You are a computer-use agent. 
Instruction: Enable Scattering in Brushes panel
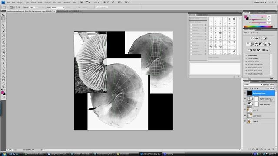191,28
